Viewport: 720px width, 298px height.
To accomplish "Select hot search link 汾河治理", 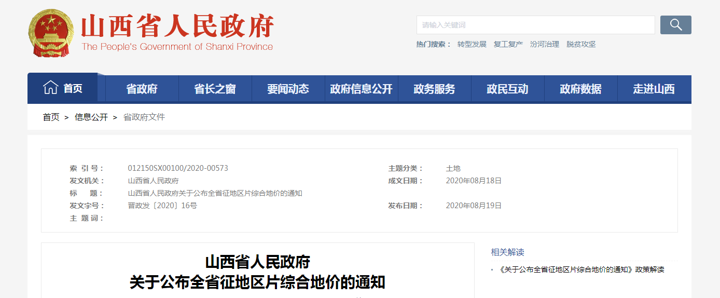I will pyautogui.click(x=544, y=45).
